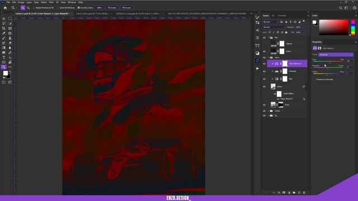Click the Fill Screen button

point(126,8)
